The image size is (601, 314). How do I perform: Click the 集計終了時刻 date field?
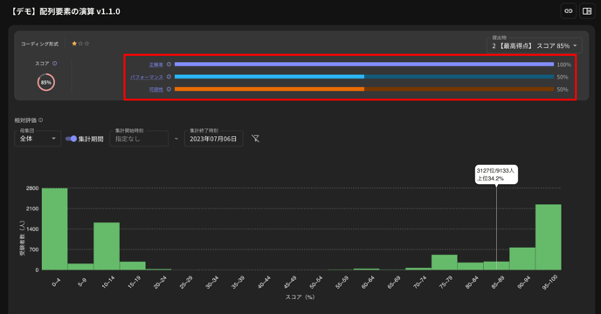(x=213, y=139)
